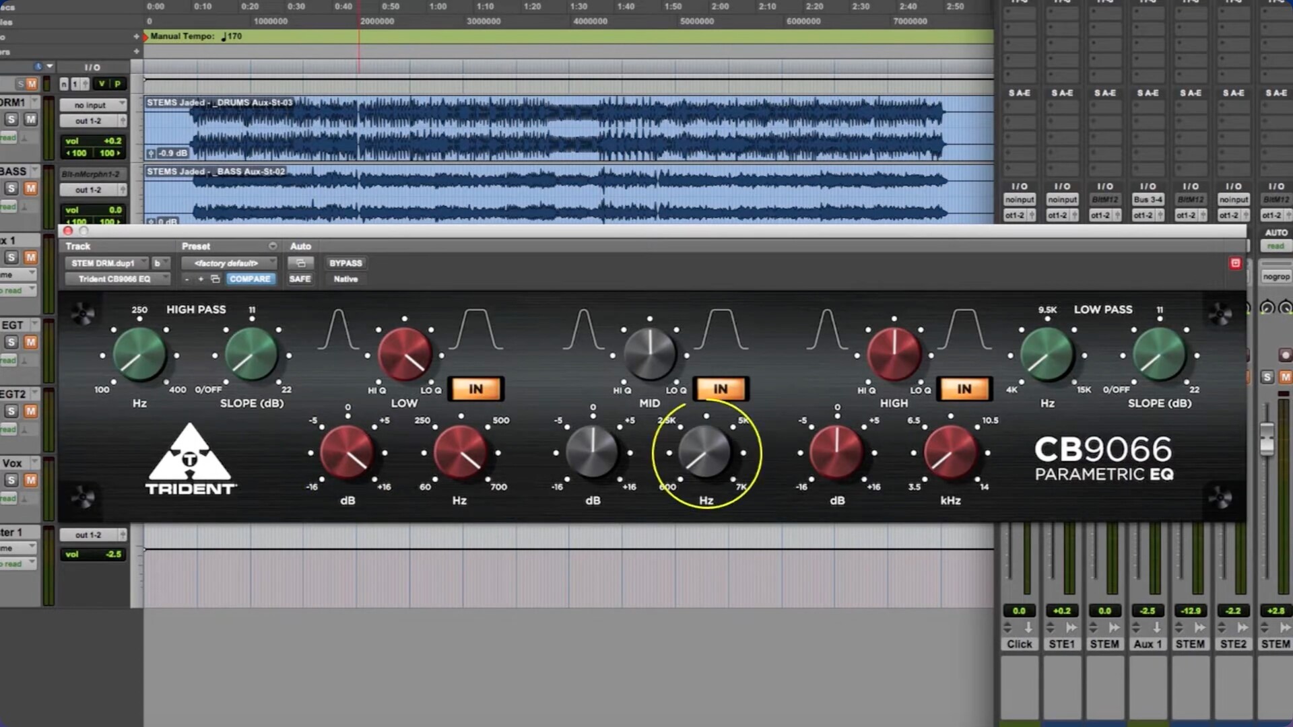Open the STEM DRM.dup1 track selector

coord(106,263)
